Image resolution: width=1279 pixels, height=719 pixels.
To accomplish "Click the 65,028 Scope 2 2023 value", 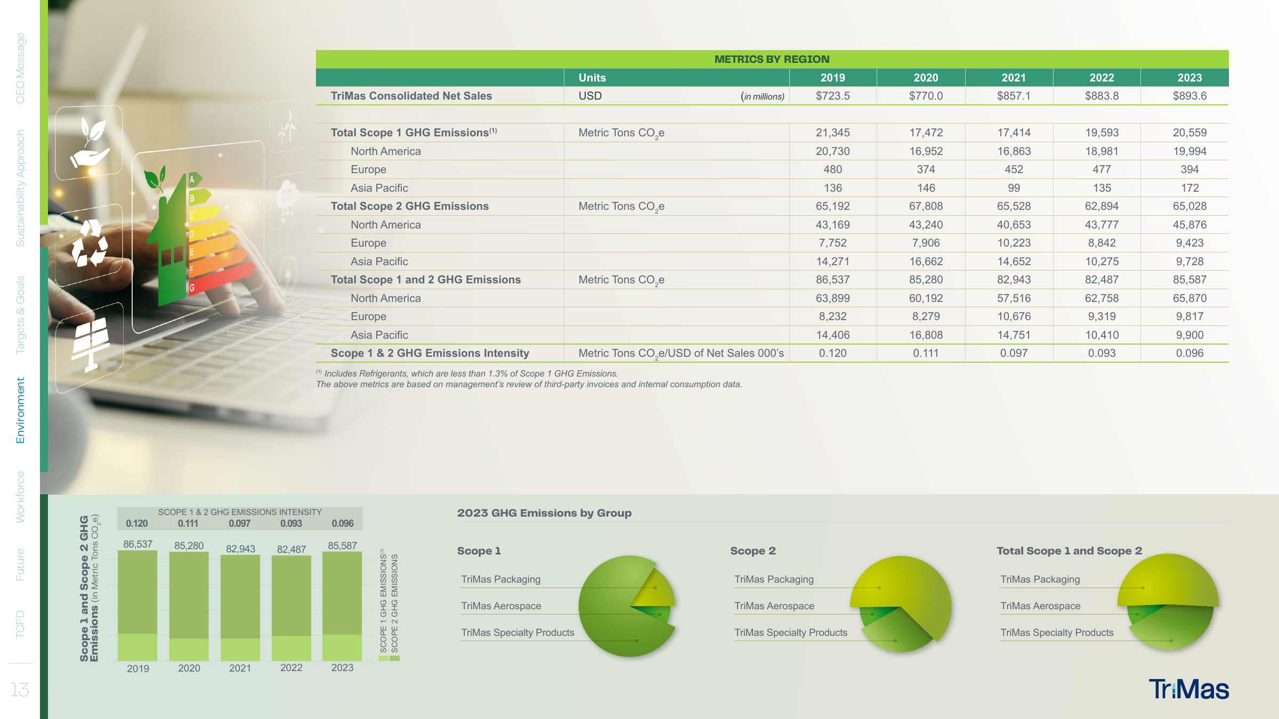I will point(1189,206).
